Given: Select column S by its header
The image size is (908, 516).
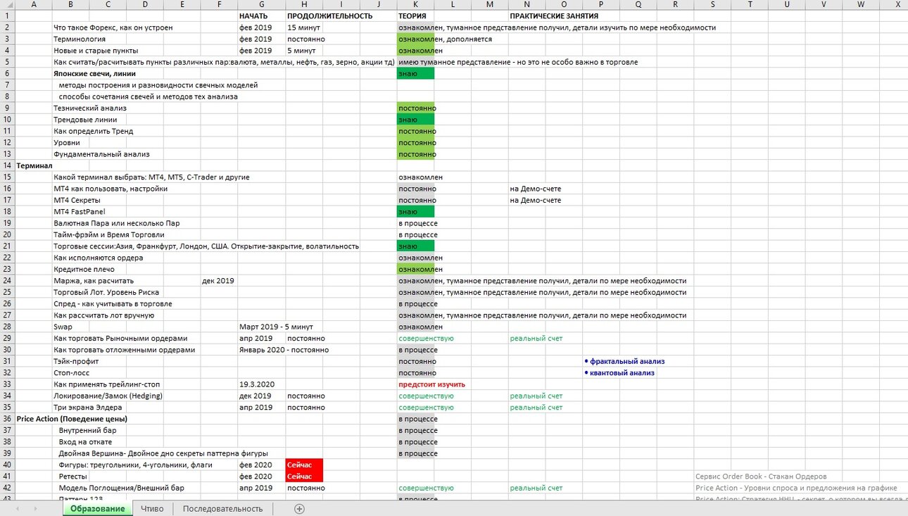Looking at the screenshot, I should pyautogui.click(x=712, y=5).
